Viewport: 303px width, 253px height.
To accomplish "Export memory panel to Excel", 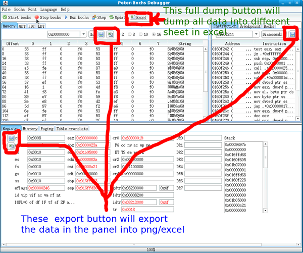I will (x=110, y=34).
